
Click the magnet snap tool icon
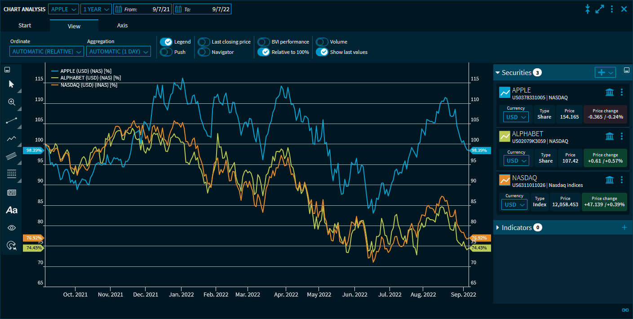pos(12,245)
